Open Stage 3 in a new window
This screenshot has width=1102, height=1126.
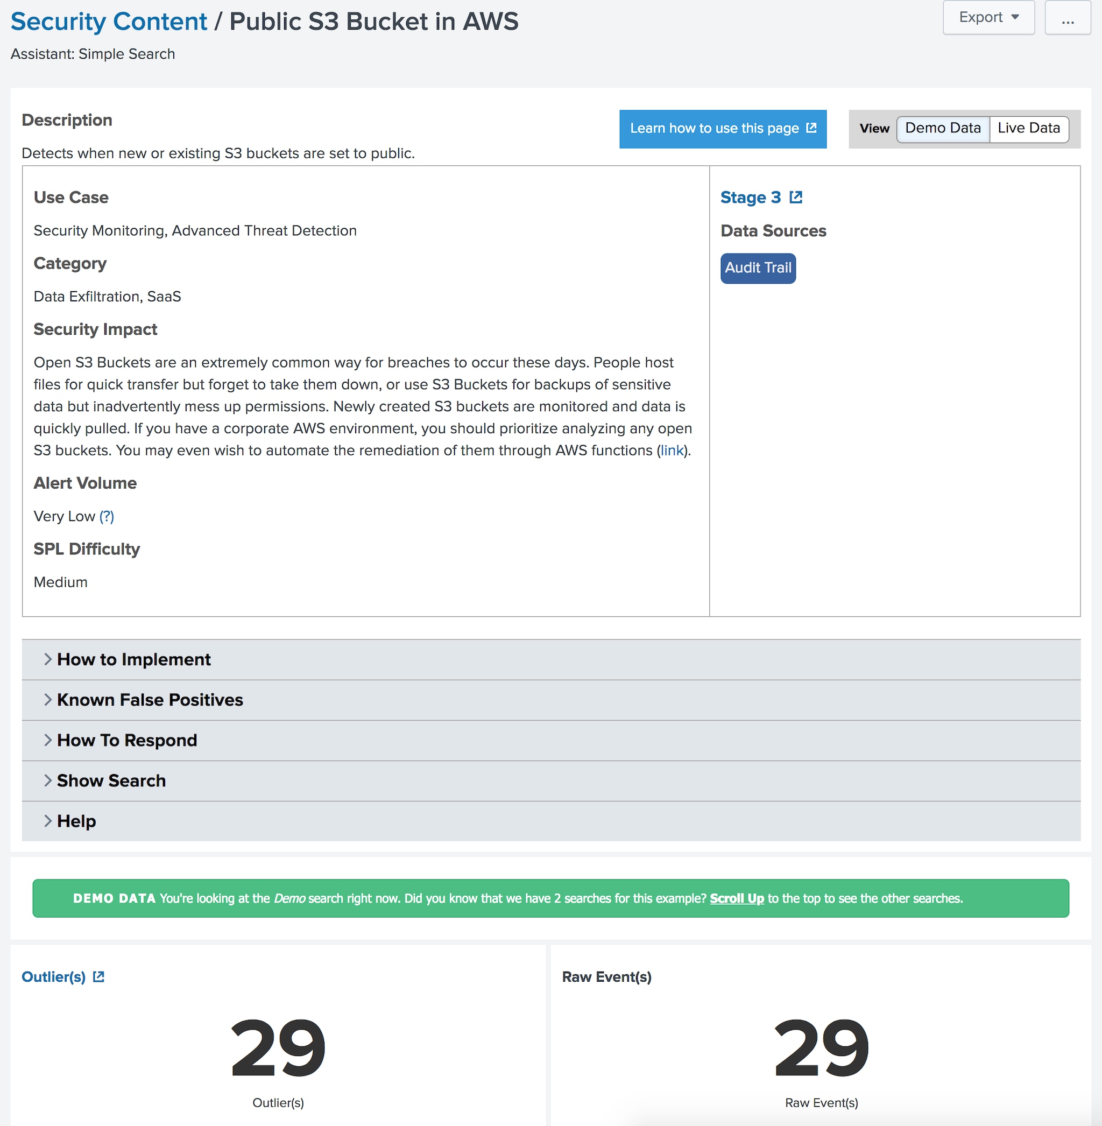pyautogui.click(x=797, y=197)
